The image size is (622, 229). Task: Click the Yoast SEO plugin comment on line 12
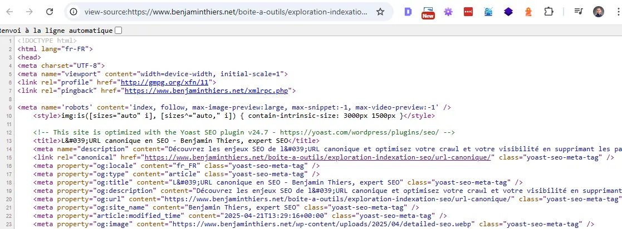tap(244, 132)
